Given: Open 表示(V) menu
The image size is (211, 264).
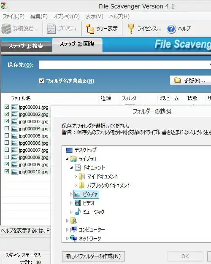Looking at the screenshot, I should [x=95, y=16].
